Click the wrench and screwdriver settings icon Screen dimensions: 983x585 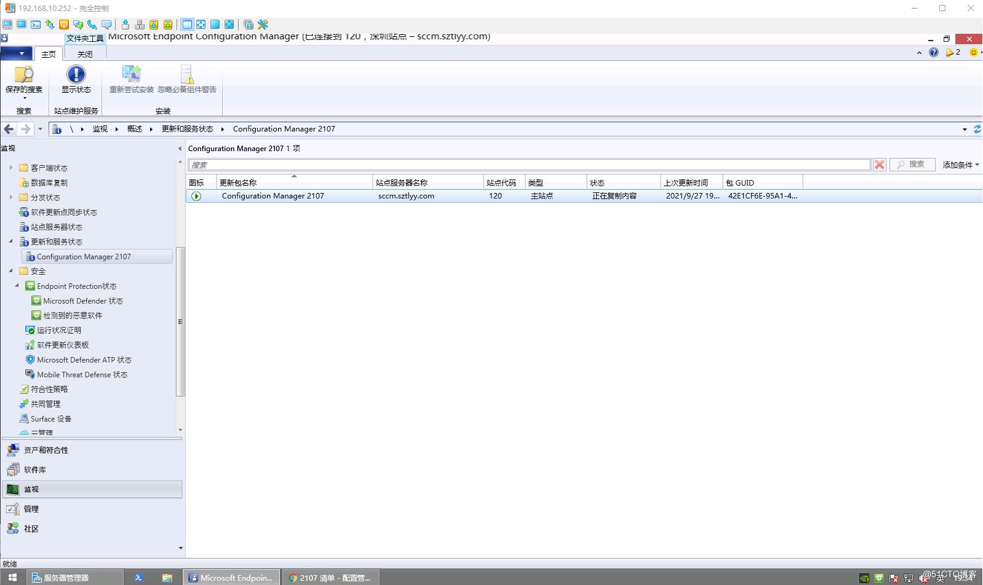263,25
